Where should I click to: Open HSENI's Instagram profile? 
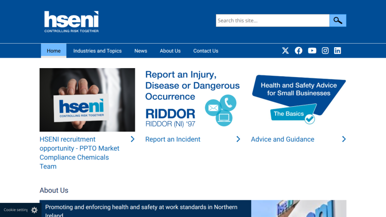[325, 51]
